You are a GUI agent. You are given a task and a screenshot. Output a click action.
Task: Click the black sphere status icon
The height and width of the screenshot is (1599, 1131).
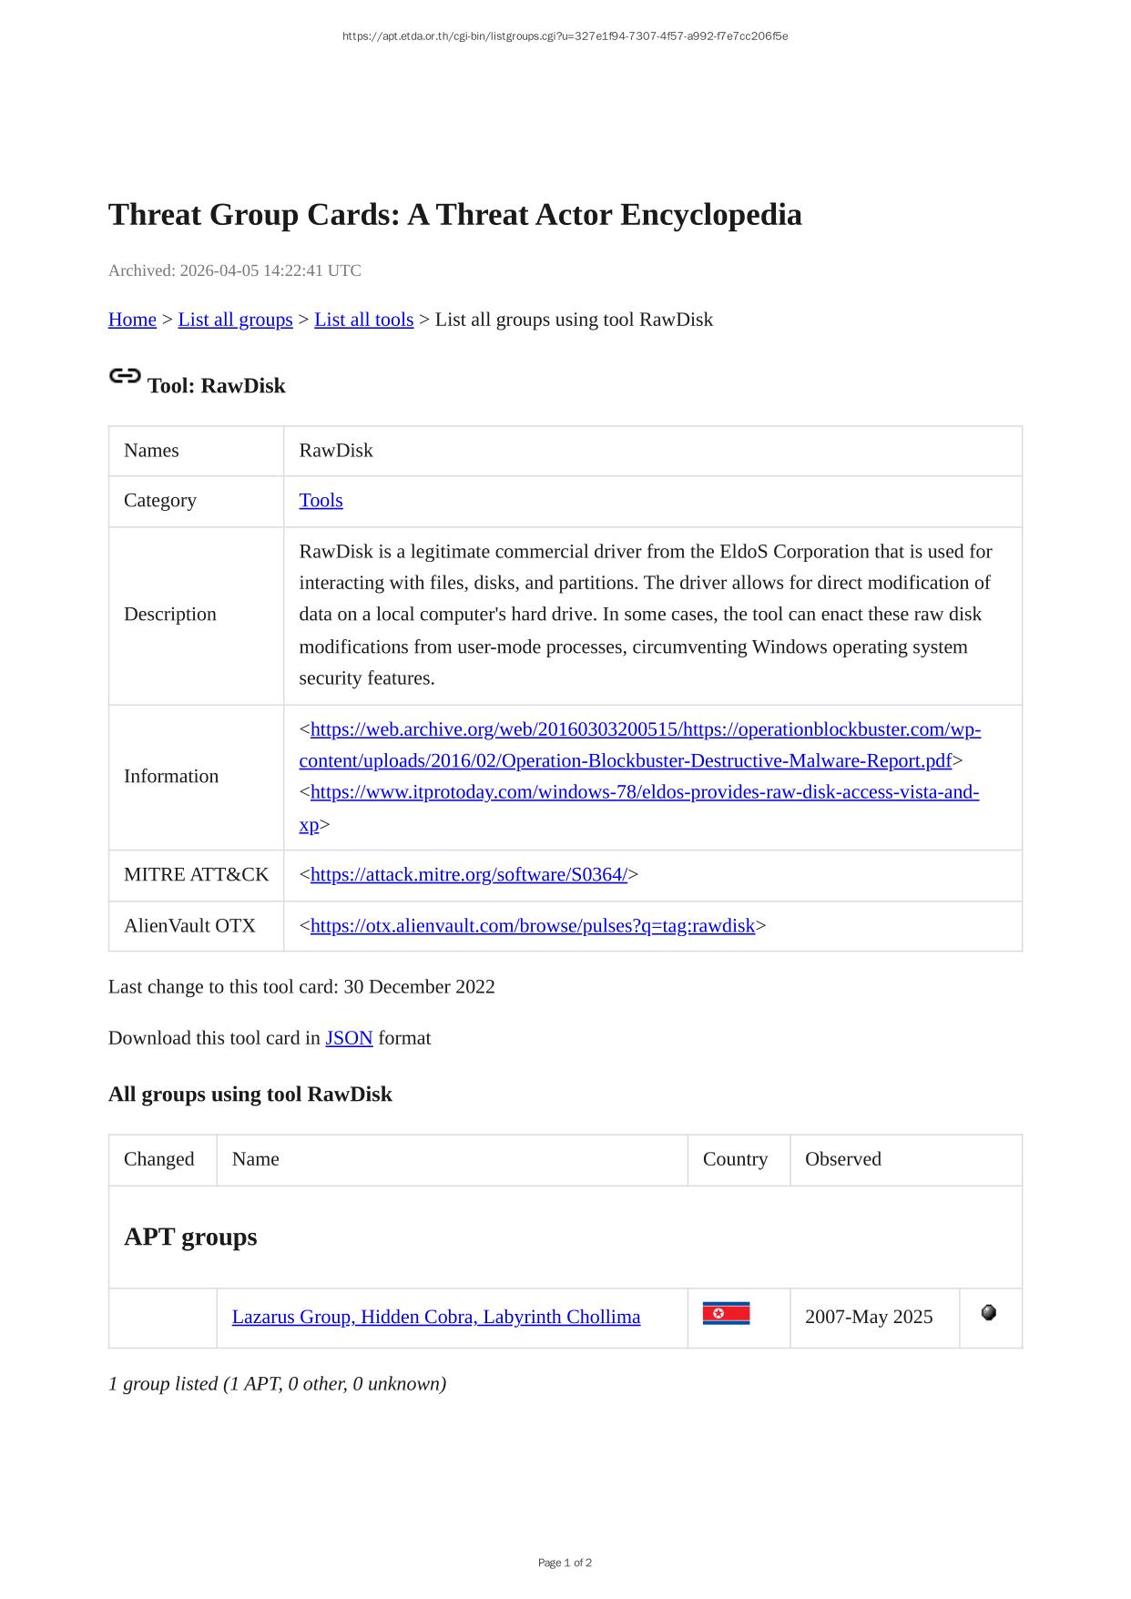(989, 1313)
